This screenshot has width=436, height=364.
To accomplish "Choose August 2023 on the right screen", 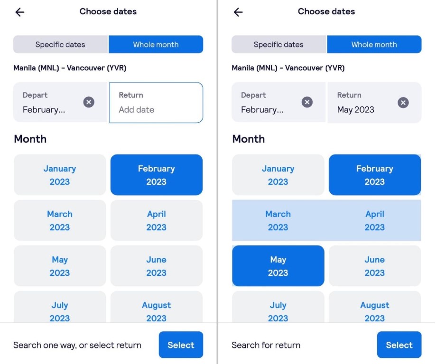I will (x=374, y=307).
